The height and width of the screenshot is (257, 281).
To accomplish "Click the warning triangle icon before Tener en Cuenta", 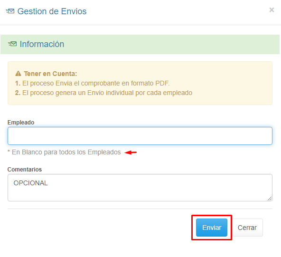I will click(x=19, y=74).
